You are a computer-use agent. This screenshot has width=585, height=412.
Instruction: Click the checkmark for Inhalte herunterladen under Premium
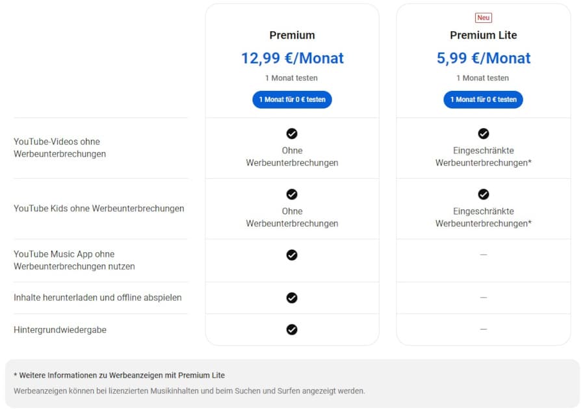pyautogui.click(x=292, y=298)
